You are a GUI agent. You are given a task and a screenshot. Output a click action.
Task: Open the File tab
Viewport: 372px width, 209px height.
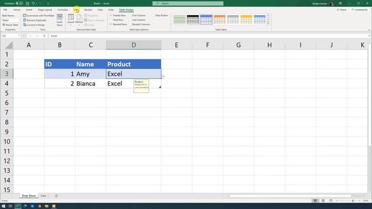(5, 10)
